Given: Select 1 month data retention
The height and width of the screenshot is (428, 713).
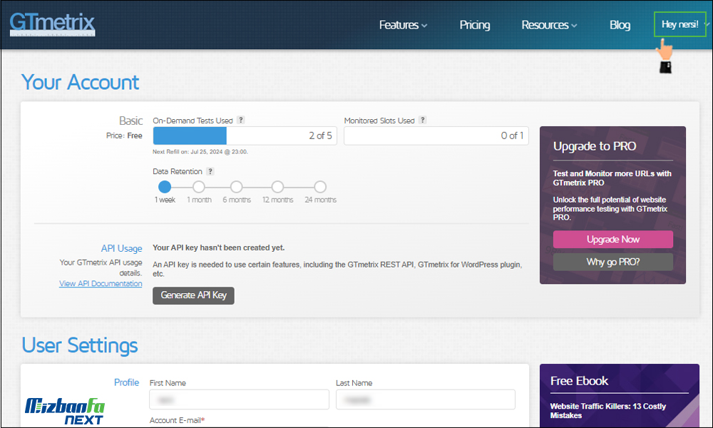Looking at the screenshot, I should point(199,187).
